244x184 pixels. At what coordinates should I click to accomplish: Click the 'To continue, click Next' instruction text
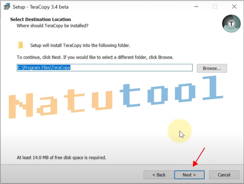(95, 57)
